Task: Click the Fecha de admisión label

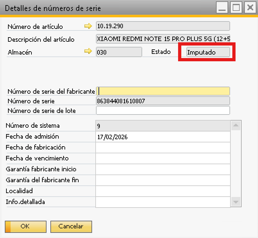Action: (32, 137)
